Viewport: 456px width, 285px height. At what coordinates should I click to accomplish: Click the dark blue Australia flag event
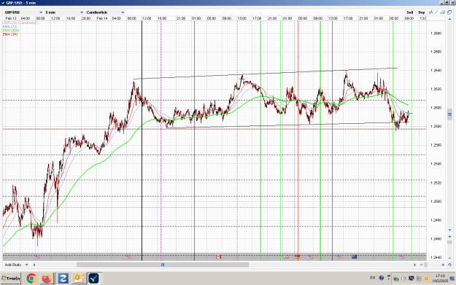coord(354,257)
